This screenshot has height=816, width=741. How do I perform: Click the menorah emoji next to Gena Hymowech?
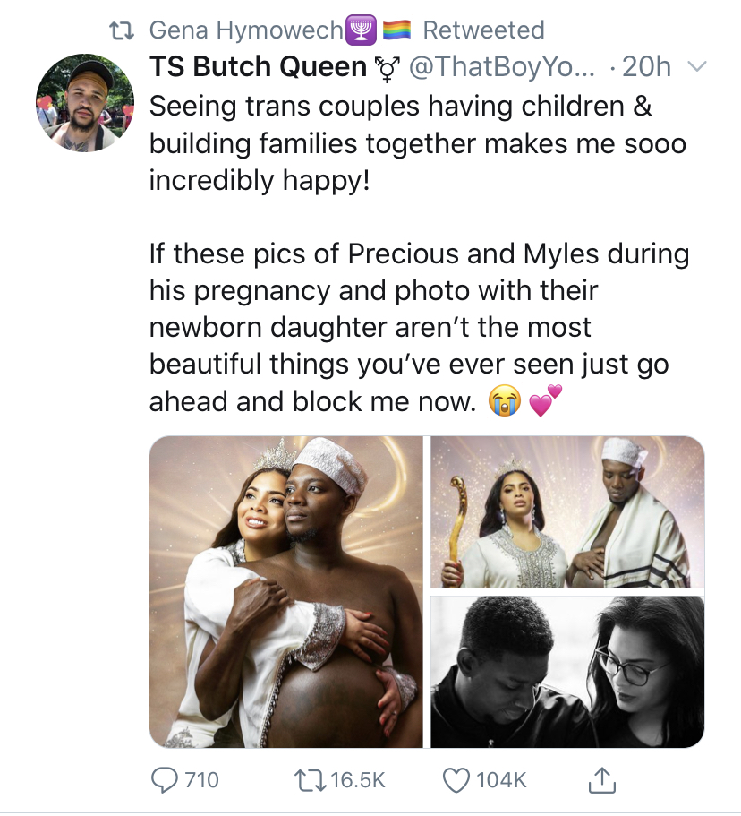tap(361, 30)
